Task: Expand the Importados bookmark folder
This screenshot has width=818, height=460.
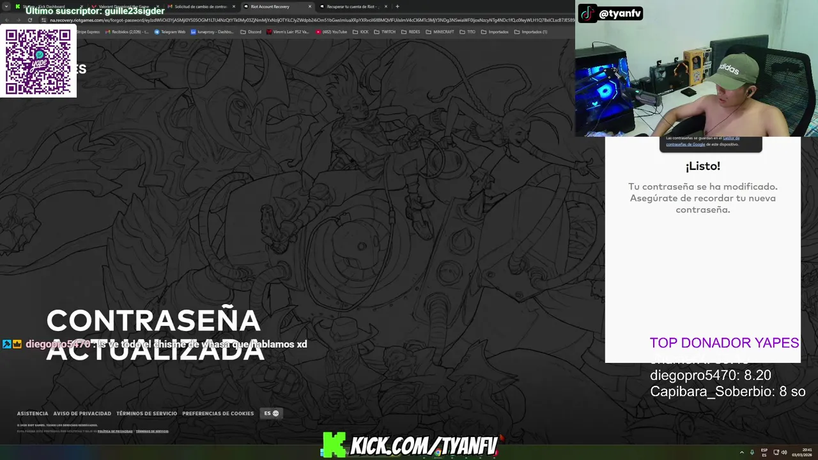Action: (x=495, y=32)
